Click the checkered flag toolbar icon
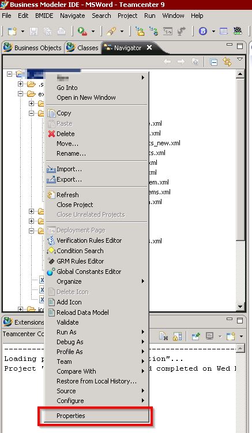 (238, 31)
